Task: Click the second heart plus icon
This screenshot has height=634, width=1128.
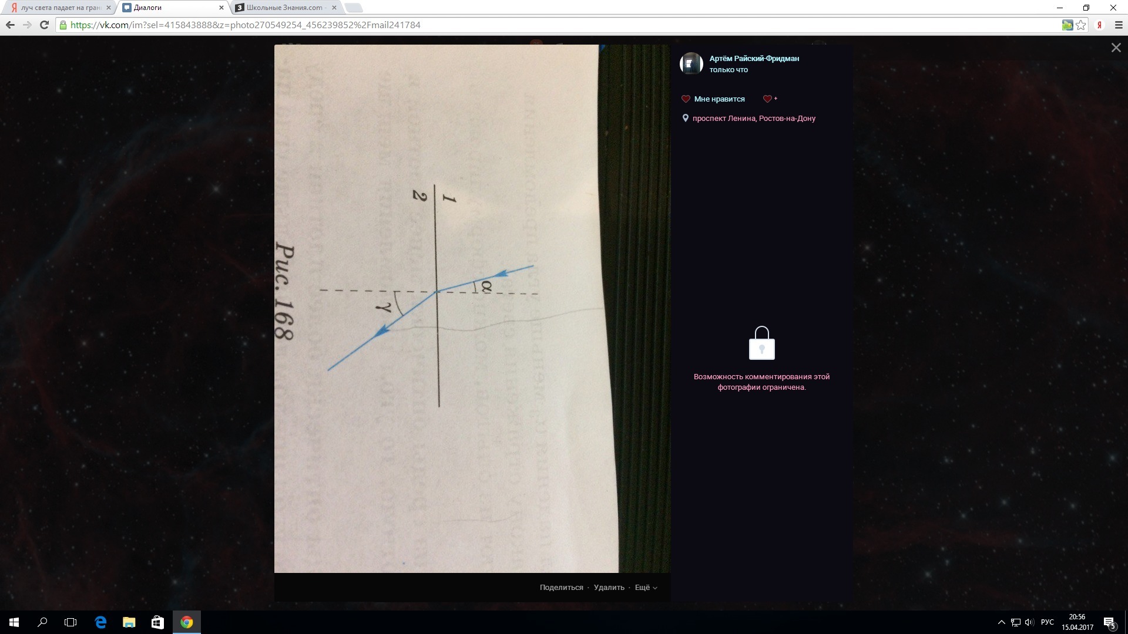Action: (768, 99)
